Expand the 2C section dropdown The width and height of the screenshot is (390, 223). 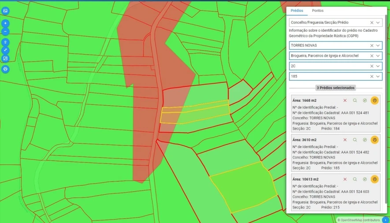(x=378, y=66)
